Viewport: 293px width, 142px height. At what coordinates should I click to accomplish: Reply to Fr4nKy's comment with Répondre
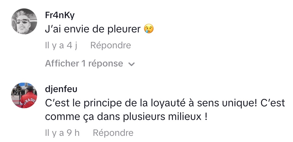tap(110, 45)
